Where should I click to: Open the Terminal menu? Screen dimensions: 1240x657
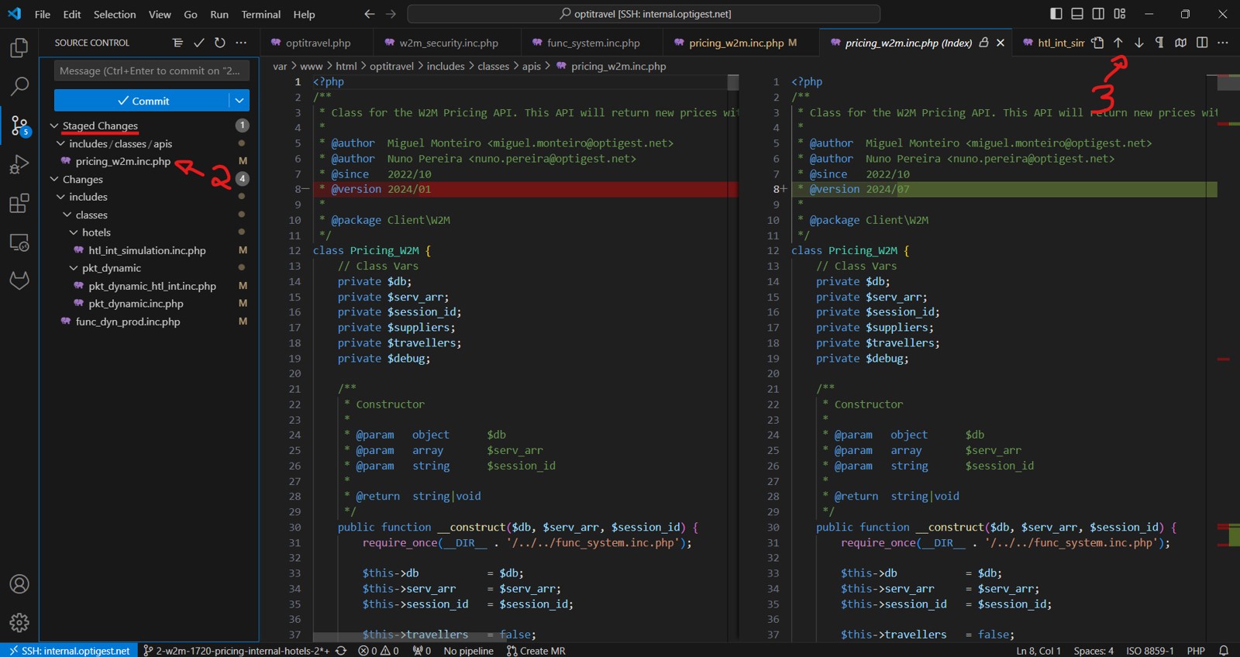click(x=260, y=14)
